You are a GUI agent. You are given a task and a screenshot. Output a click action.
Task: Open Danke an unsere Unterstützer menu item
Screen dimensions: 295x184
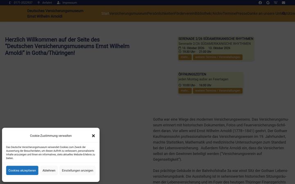point(271,13)
